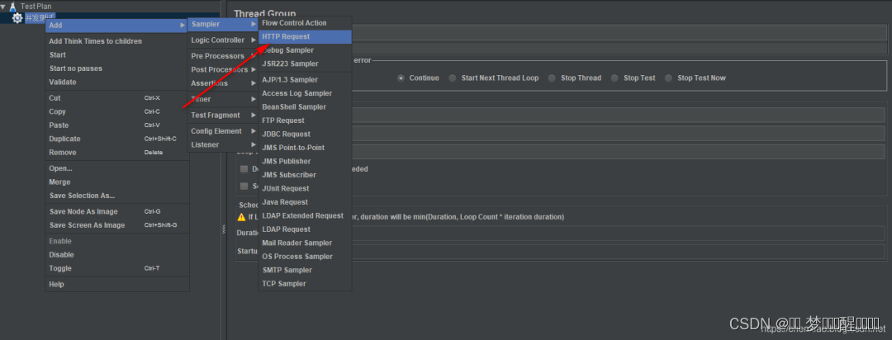The height and width of the screenshot is (340, 892).
Task: Choose Paste in the context menu
Action: point(117,125)
